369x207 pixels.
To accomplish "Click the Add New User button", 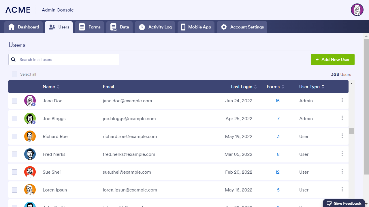I will 332,60.
